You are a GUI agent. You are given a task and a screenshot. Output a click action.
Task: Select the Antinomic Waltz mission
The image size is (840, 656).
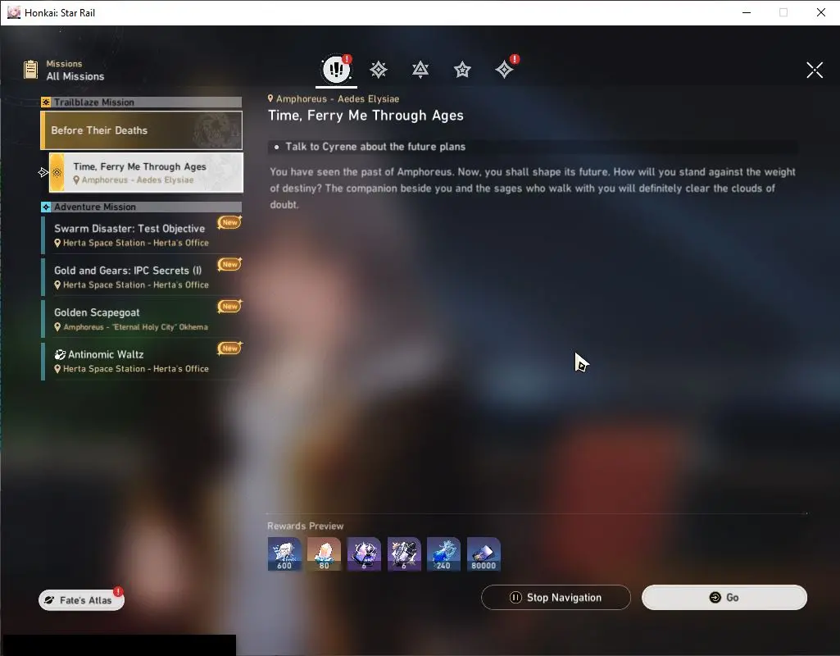pyautogui.click(x=131, y=361)
